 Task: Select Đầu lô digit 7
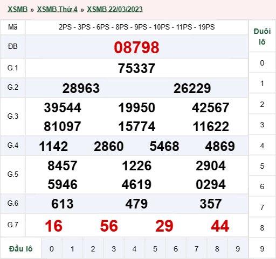pos(196,249)
